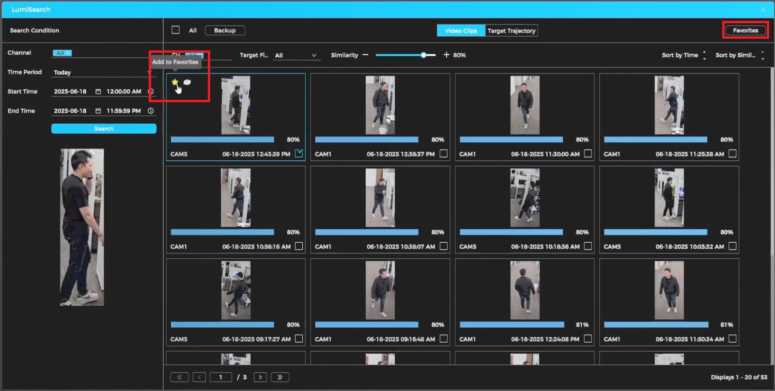Check the All select checkbox
Viewport: 775px width, 391px height.
click(176, 30)
